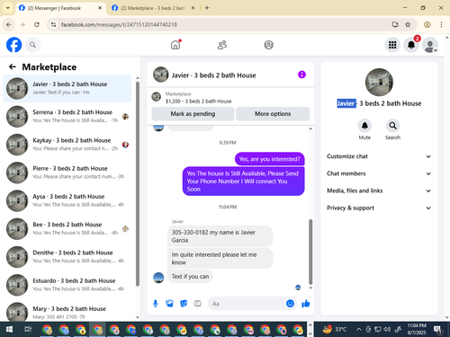This screenshot has width=450, height=337.
Task: Click the conversation list scrollbar
Action: [x=138, y=183]
